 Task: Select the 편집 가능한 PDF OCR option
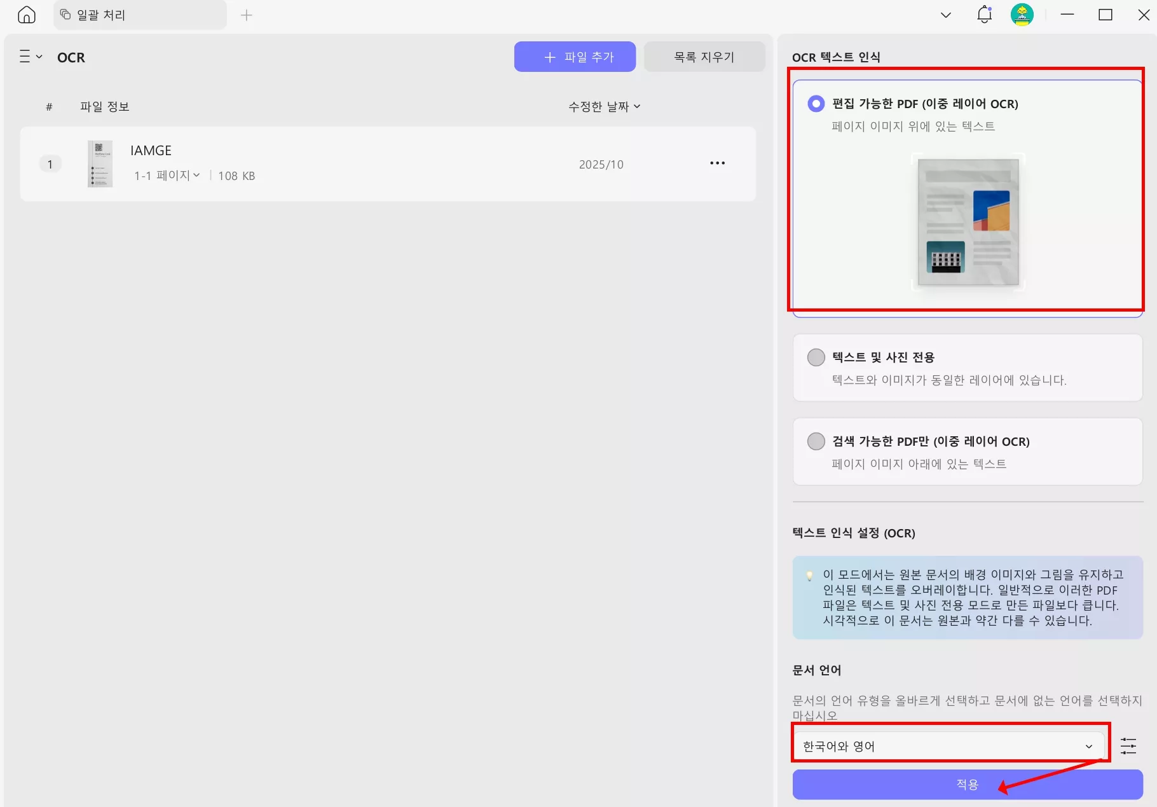[x=816, y=103]
